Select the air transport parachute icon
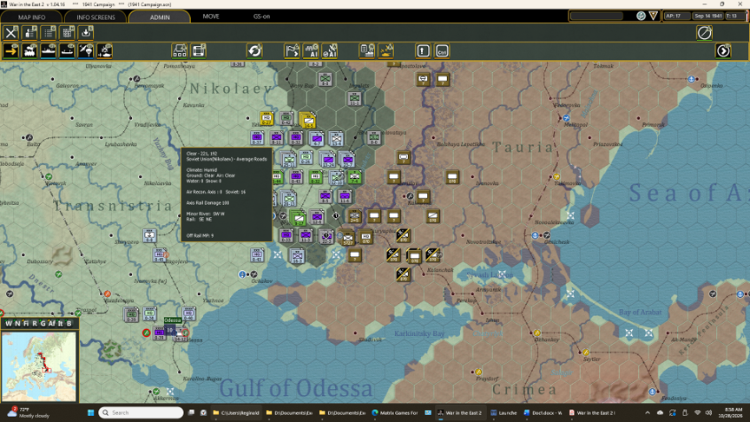The width and height of the screenshot is (750, 422). 86,50
